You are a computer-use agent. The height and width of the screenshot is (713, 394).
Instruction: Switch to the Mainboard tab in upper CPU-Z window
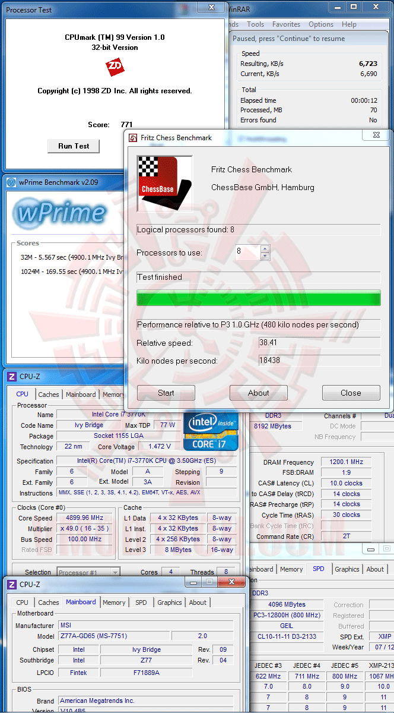[81, 395]
